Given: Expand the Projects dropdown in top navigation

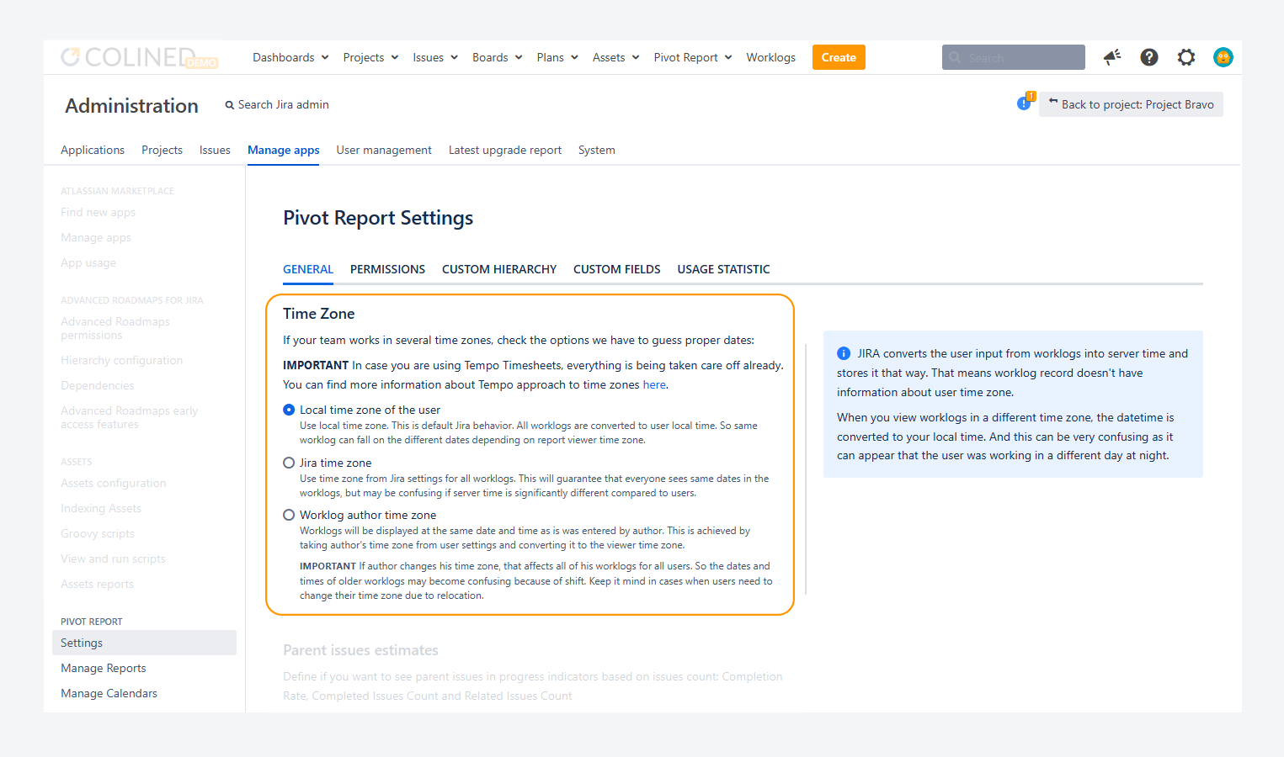Looking at the screenshot, I should coord(370,57).
